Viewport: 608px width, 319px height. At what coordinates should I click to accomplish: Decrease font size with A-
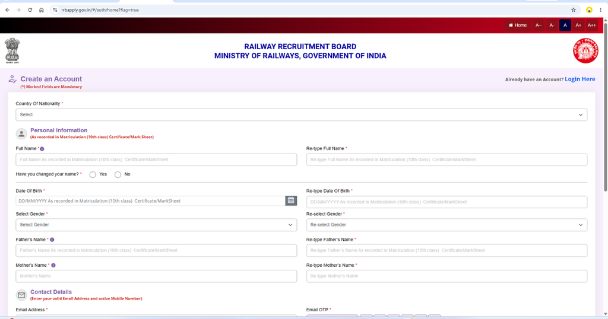[552, 25]
